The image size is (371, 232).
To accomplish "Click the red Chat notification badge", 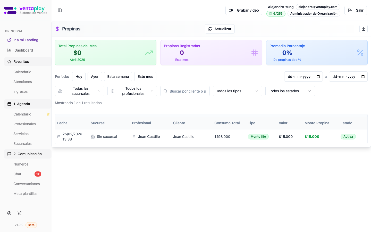I will click(x=38, y=174).
